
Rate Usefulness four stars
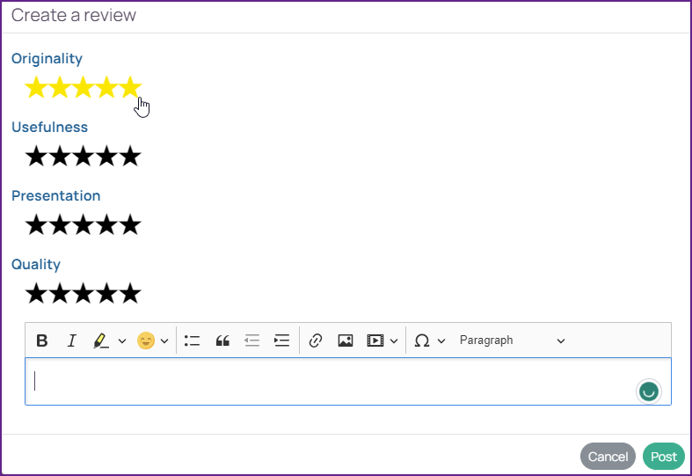[106, 156]
